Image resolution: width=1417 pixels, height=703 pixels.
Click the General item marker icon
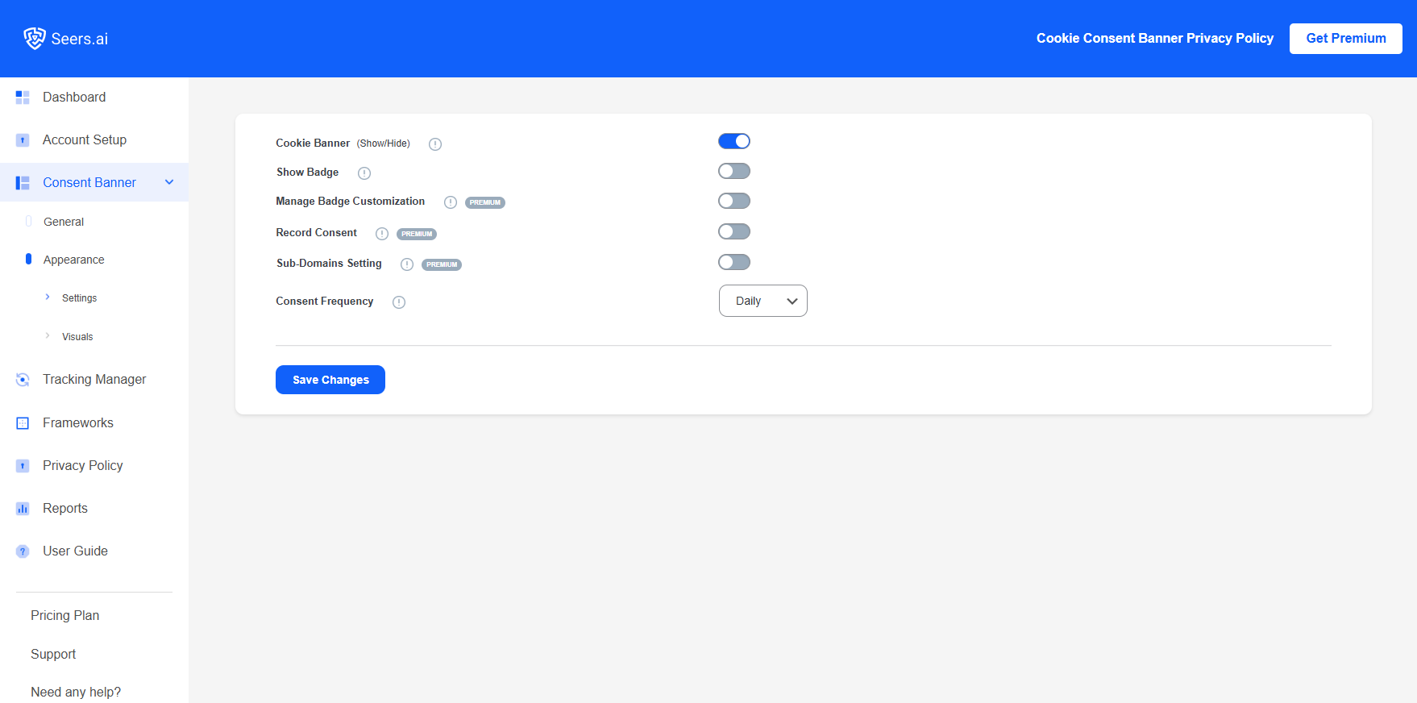pos(29,221)
